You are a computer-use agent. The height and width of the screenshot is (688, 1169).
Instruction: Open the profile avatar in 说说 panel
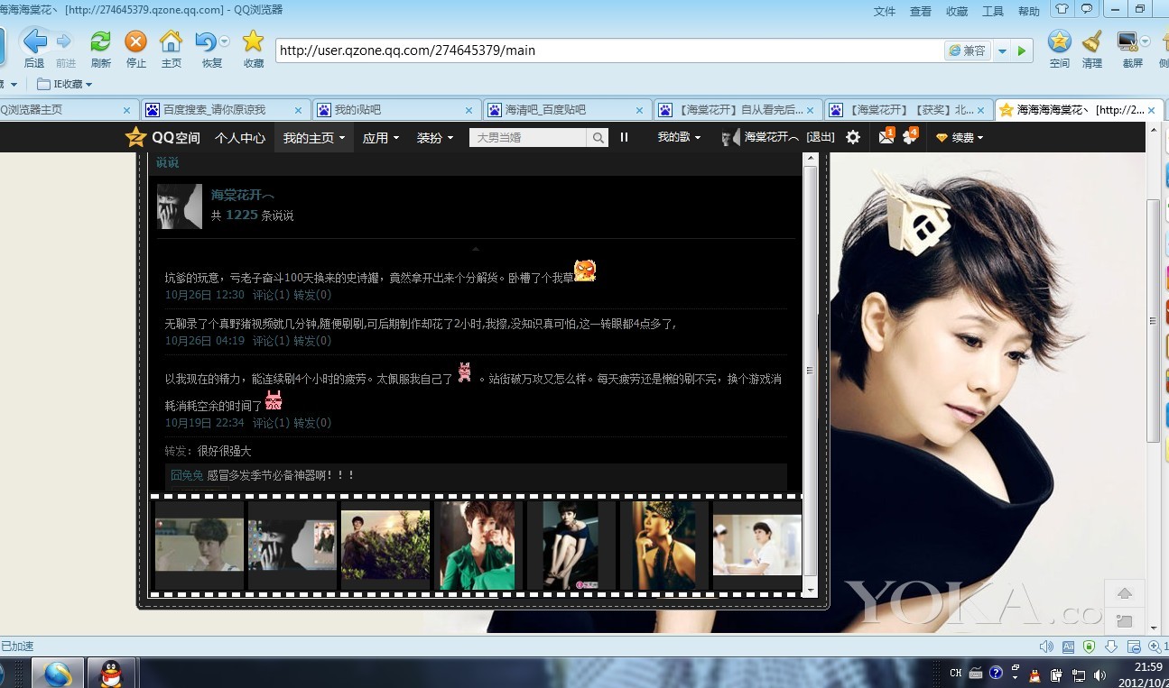[180, 206]
